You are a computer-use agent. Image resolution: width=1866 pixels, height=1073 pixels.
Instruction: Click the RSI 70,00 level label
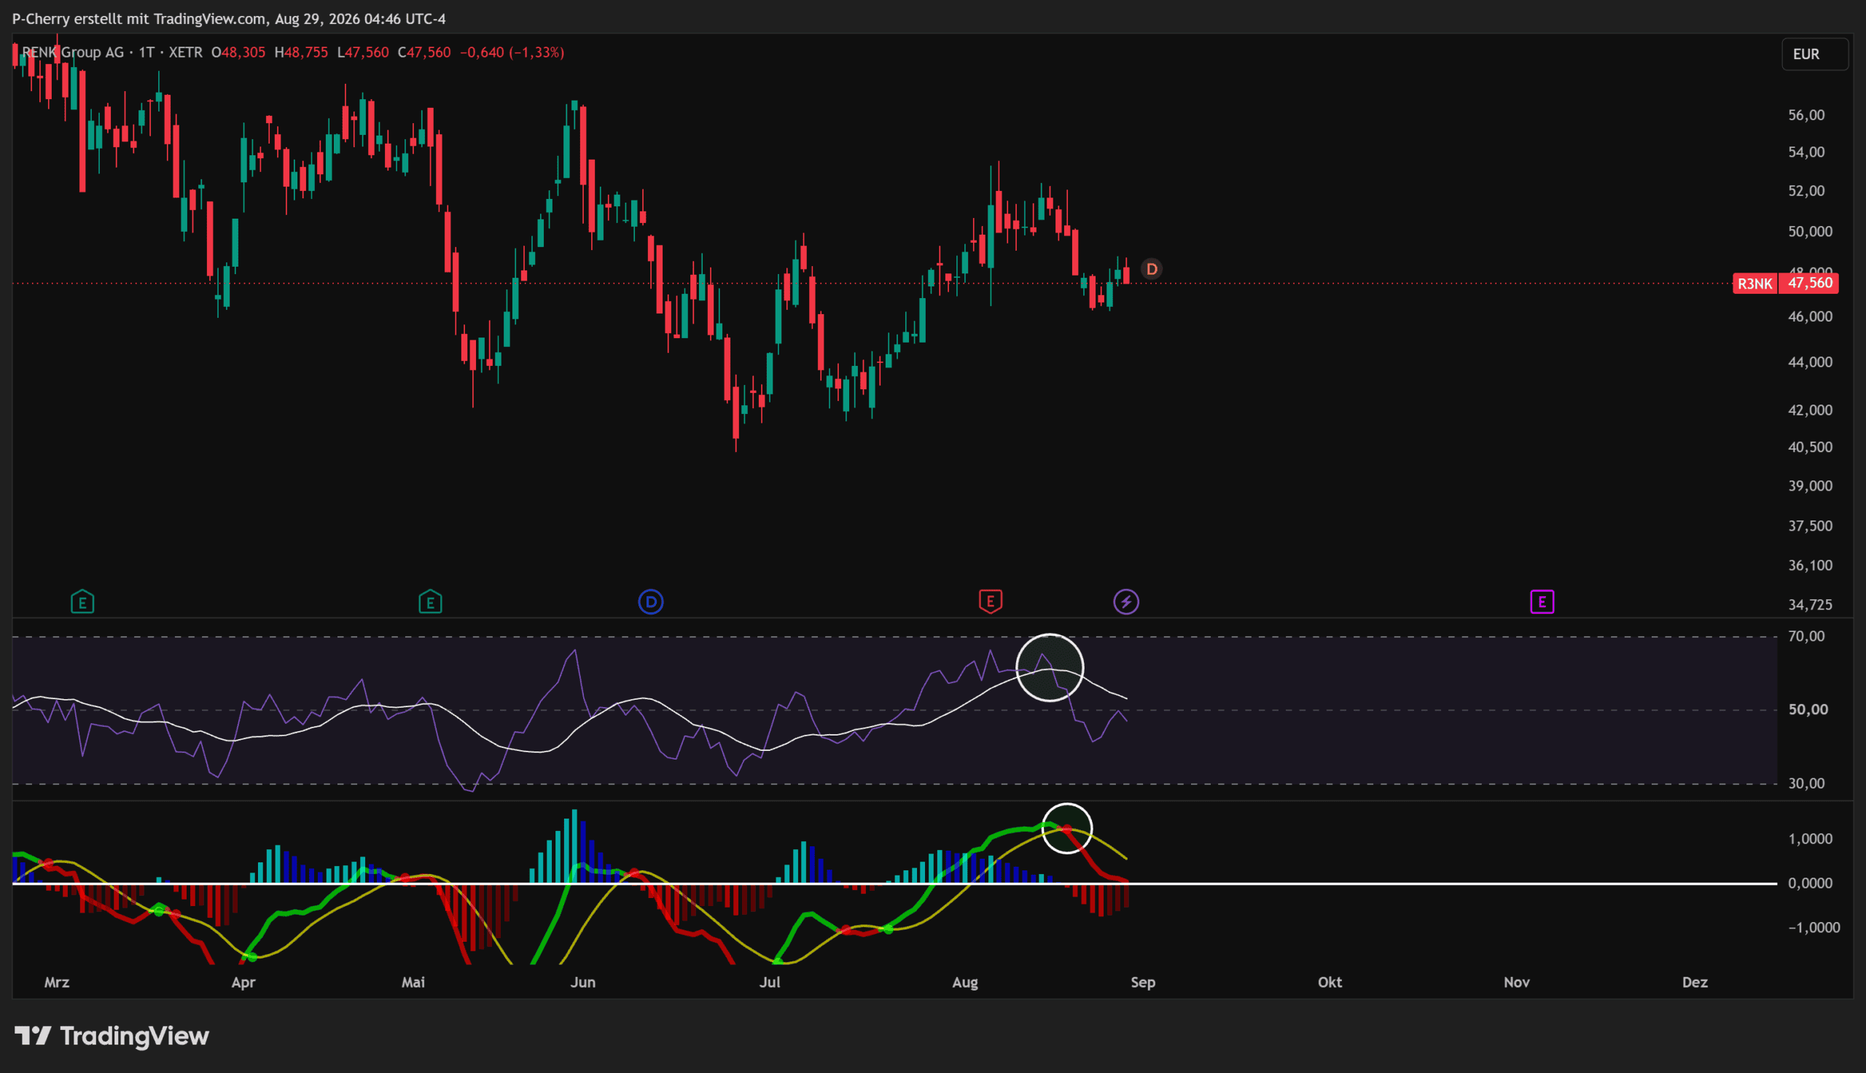click(x=1806, y=636)
